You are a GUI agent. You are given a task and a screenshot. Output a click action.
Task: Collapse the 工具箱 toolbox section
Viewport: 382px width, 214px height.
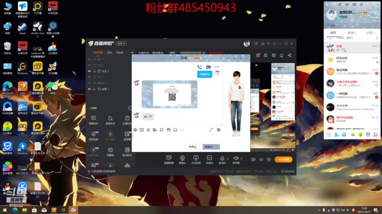pos(130,108)
